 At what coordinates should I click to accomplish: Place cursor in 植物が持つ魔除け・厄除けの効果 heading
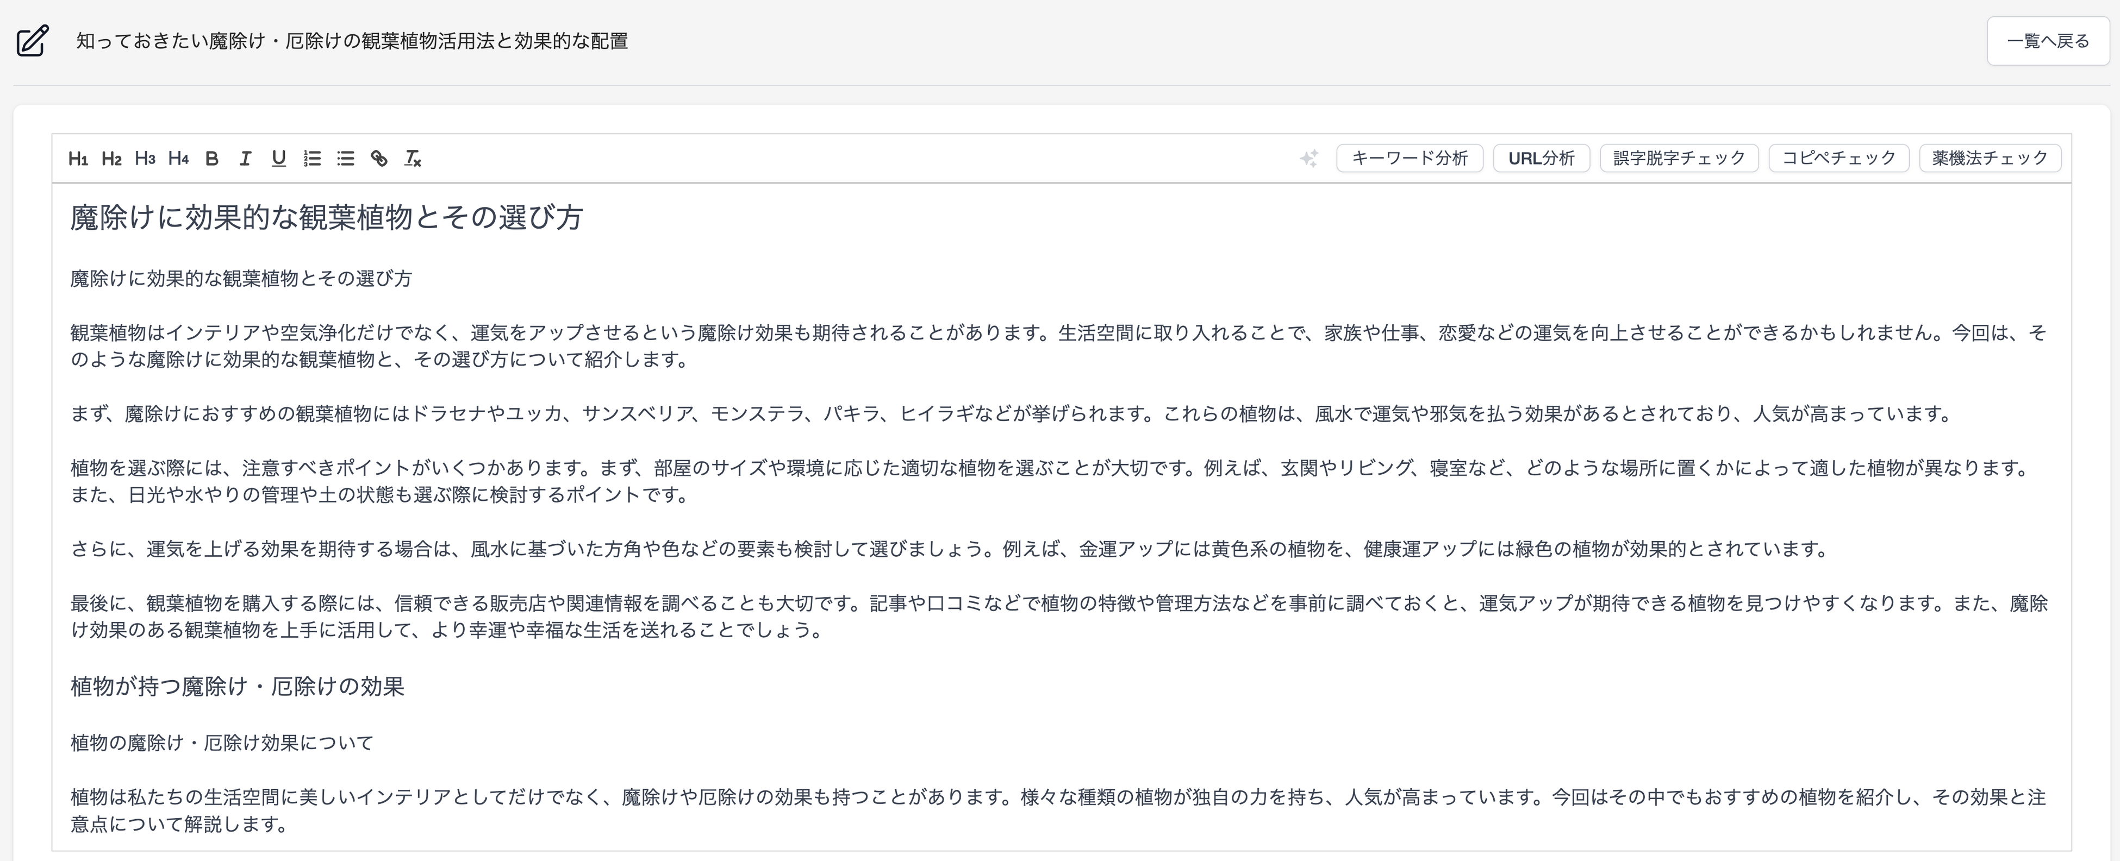click(x=237, y=687)
